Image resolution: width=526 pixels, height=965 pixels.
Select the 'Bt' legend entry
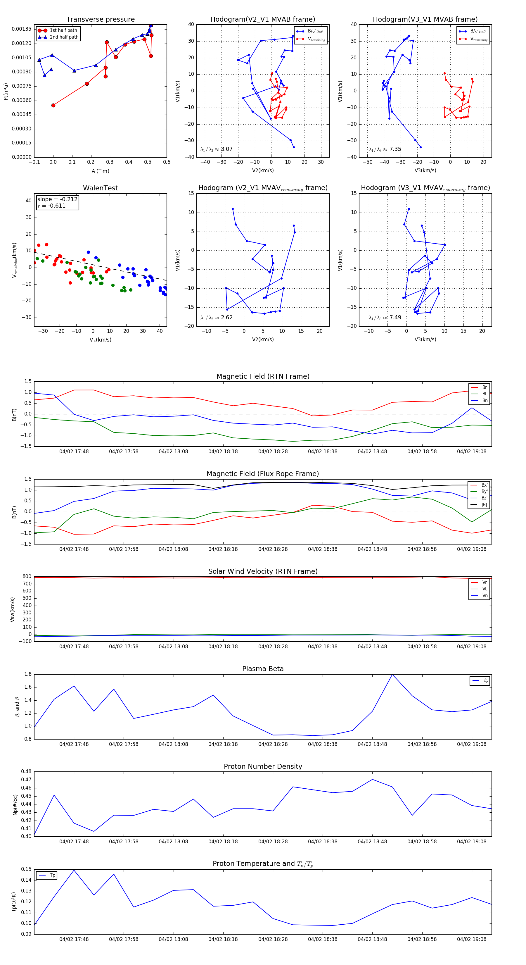(x=479, y=394)
